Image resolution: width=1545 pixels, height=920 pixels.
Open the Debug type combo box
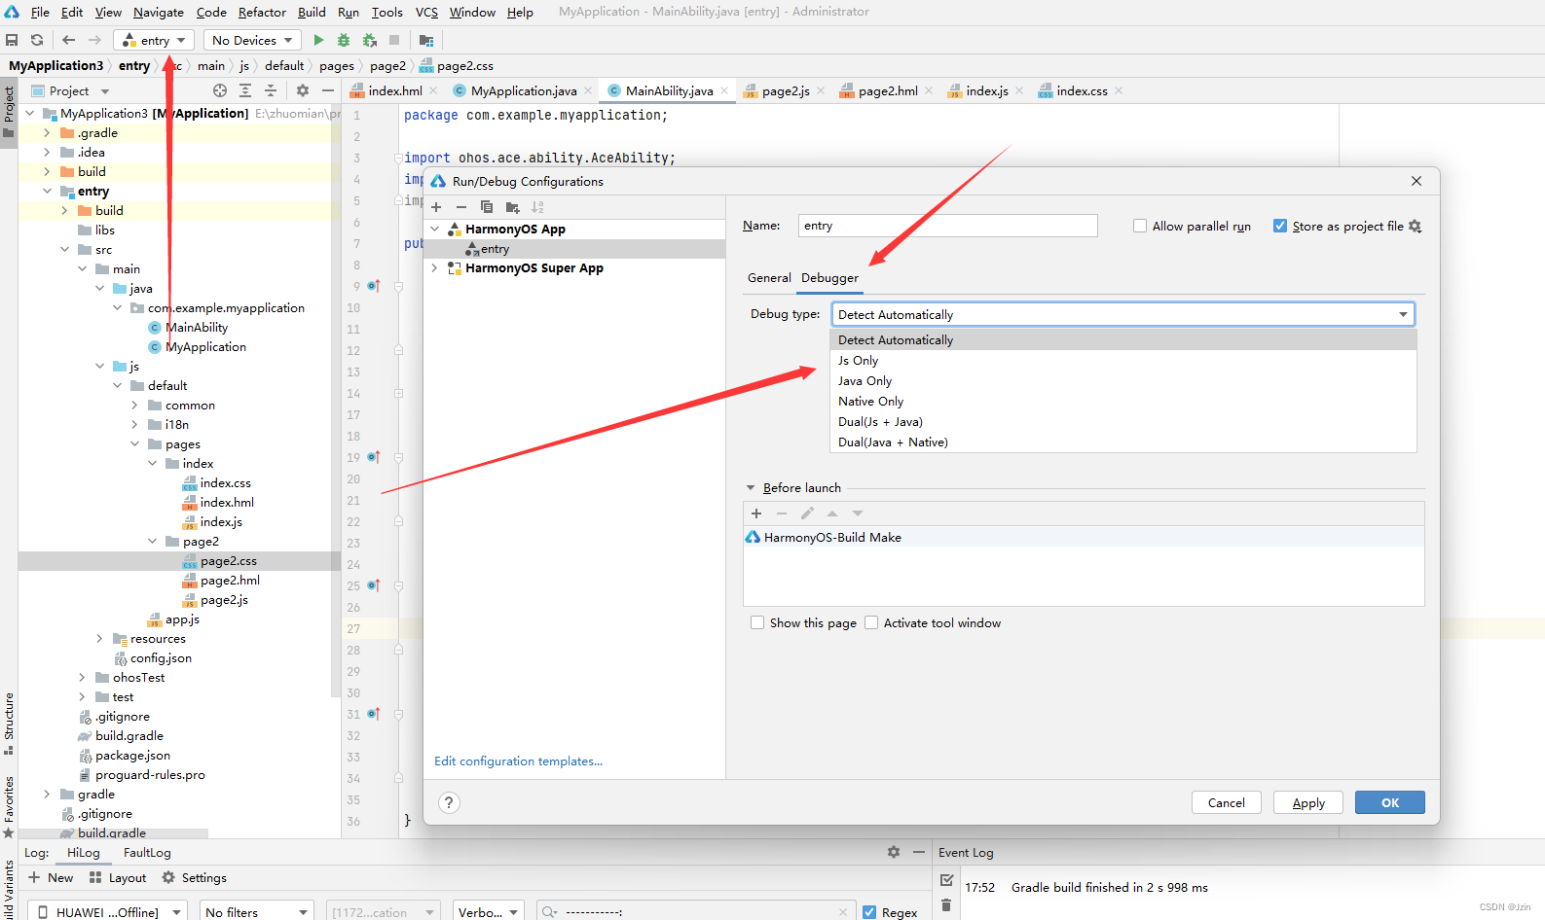coord(1122,314)
